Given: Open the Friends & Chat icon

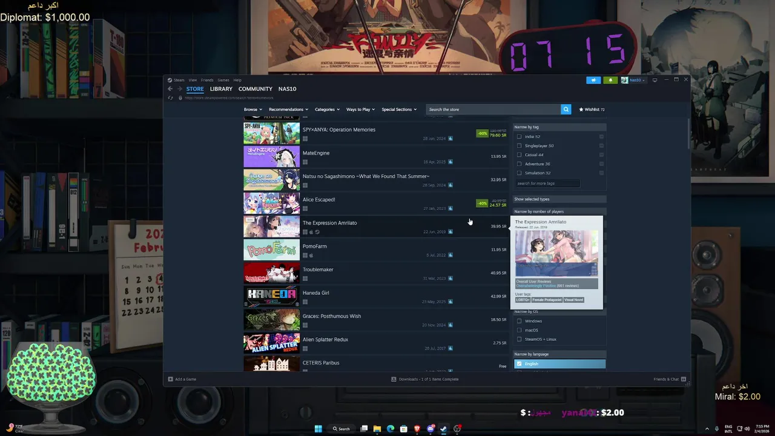Looking at the screenshot, I should point(684,379).
